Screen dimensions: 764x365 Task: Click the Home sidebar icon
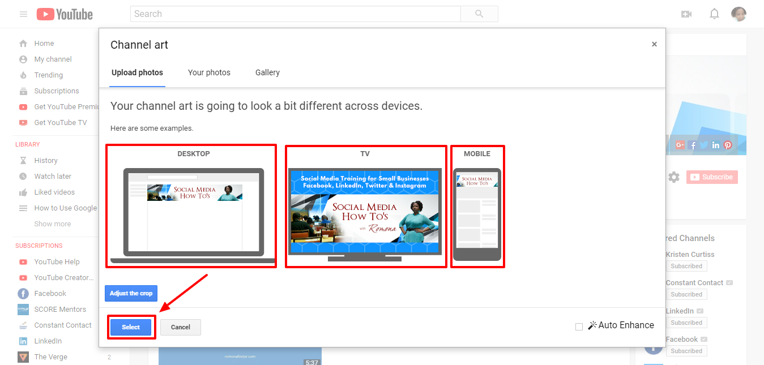coord(23,44)
